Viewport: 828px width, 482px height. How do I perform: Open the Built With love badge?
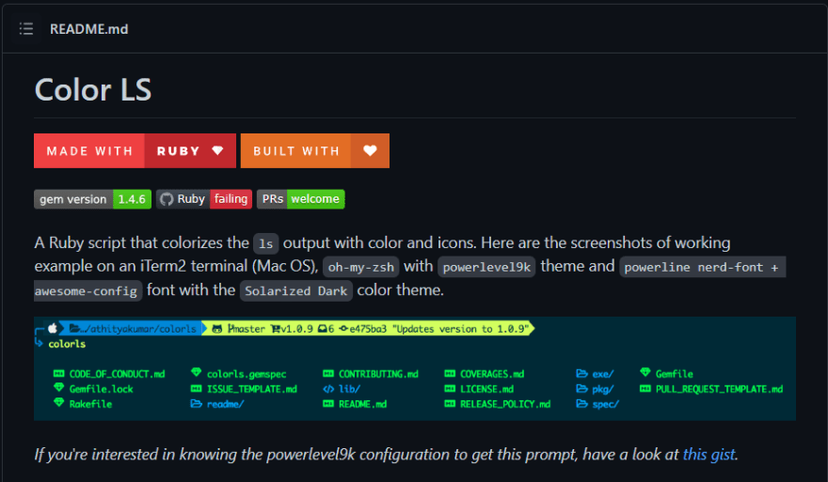(314, 151)
